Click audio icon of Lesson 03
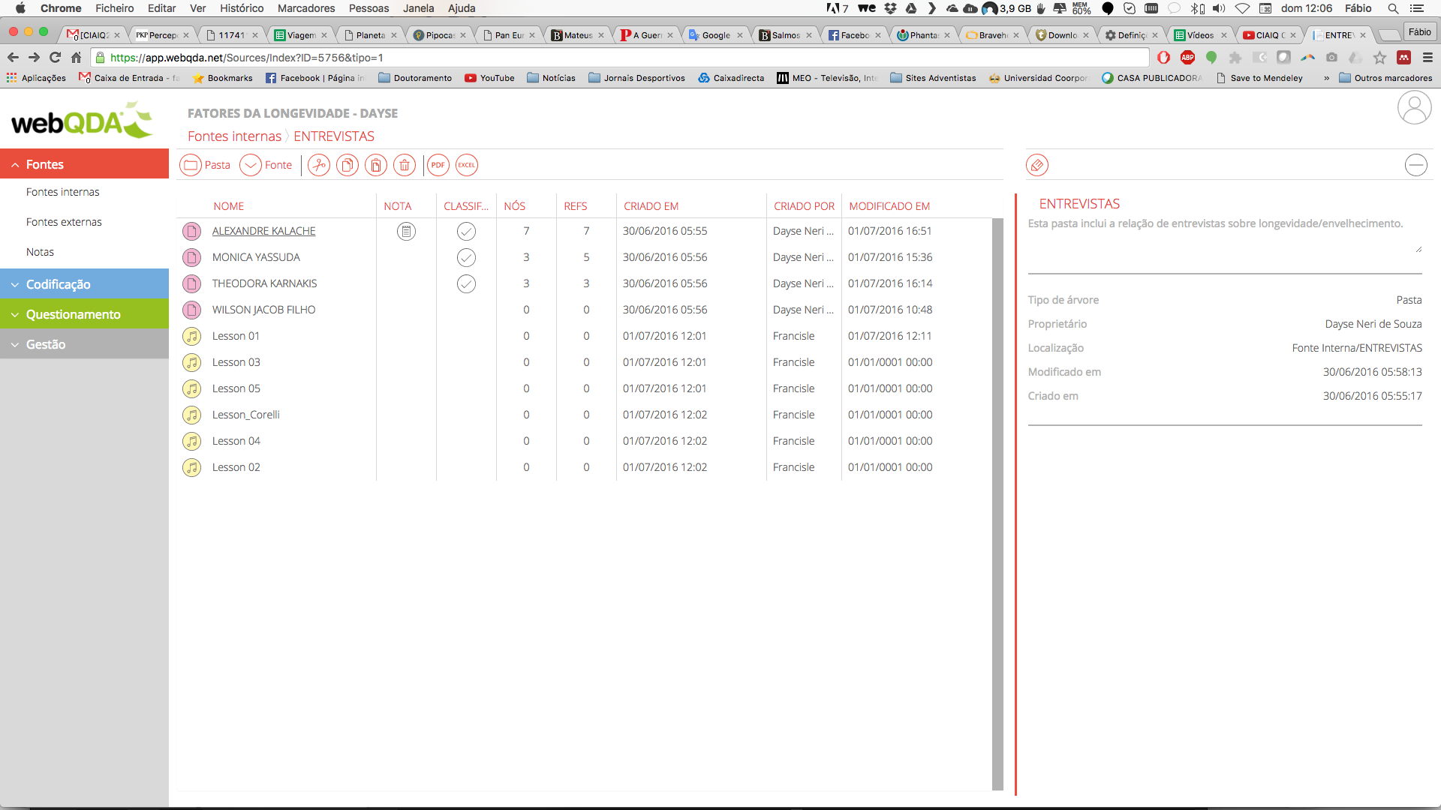Image resolution: width=1441 pixels, height=810 pixels. point(192,362)
